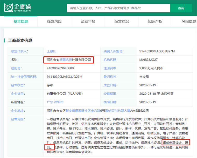Click 新安街道海旺社区宝兴路 address link

pos(82,111)
